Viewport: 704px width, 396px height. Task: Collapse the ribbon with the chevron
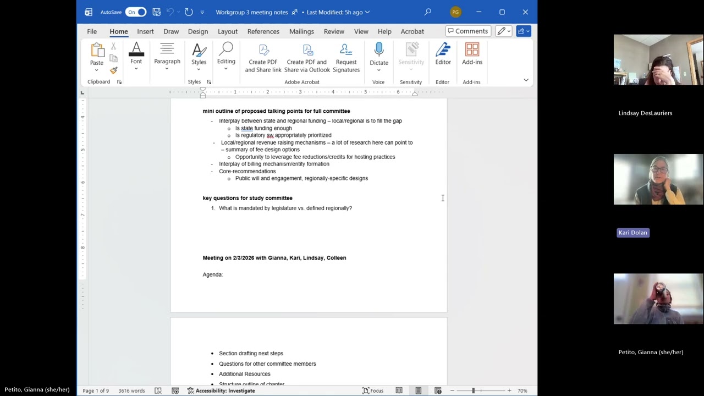[x=526, y=80]
